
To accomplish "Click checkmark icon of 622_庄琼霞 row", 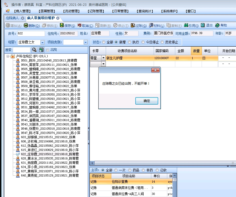I will coord(18,154).
